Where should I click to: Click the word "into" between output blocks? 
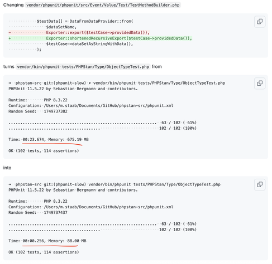[7, 168]
